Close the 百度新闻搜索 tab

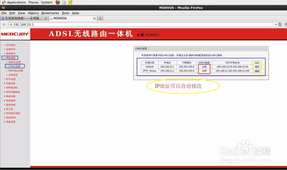pyautogui.click(x=46, y=18)
